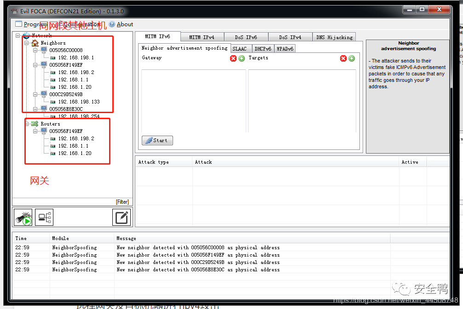Viewport: 463px width, 309px height.
Task: Collapse the 005056E8E30C neighbor node
Action: (x=35, y=109)
